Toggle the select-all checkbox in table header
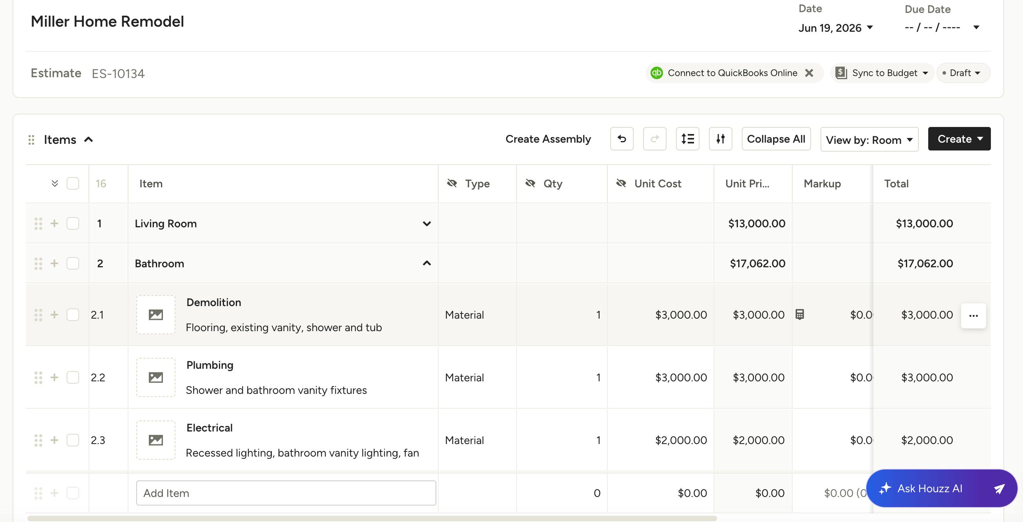This screenshot has height=522, width=1023. point(73,183)
